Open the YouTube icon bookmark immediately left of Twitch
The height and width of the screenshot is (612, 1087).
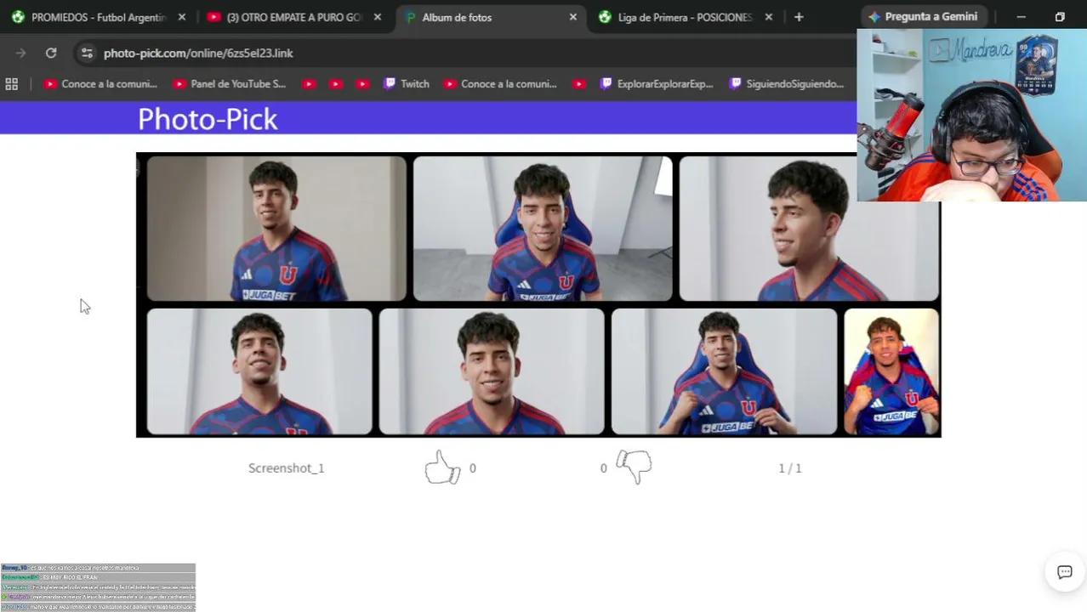(362, 84)
